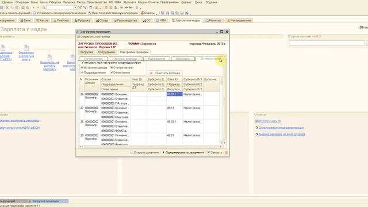Click the M toolbar icon
This screenshot has width=368, height=207.
pos(121,7)
